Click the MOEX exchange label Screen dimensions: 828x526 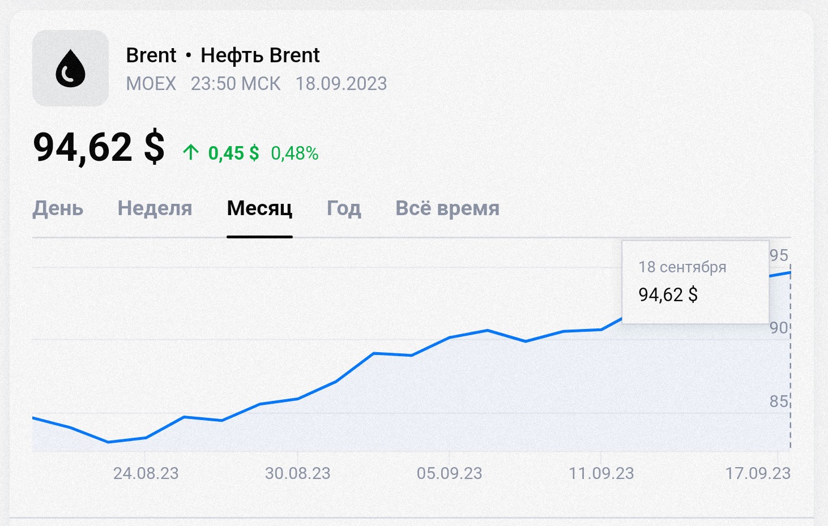tap(151, 84)
